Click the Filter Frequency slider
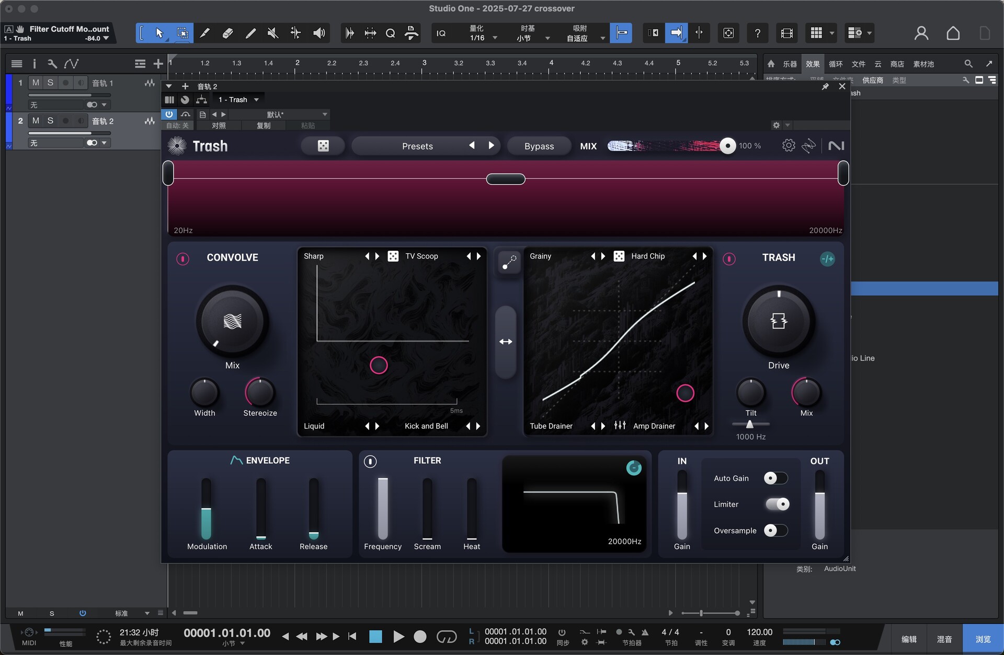This screenshot has height=655, width=1004. click(x=383, y=509)
